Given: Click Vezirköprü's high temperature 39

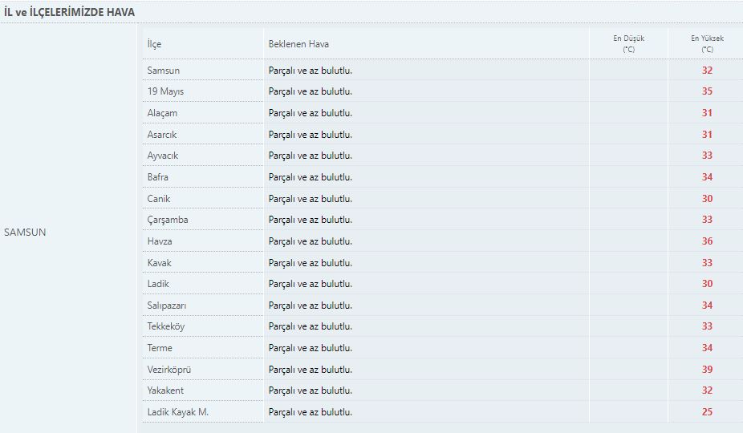Looking at the screenshot, I should click(x=707, y=370).
